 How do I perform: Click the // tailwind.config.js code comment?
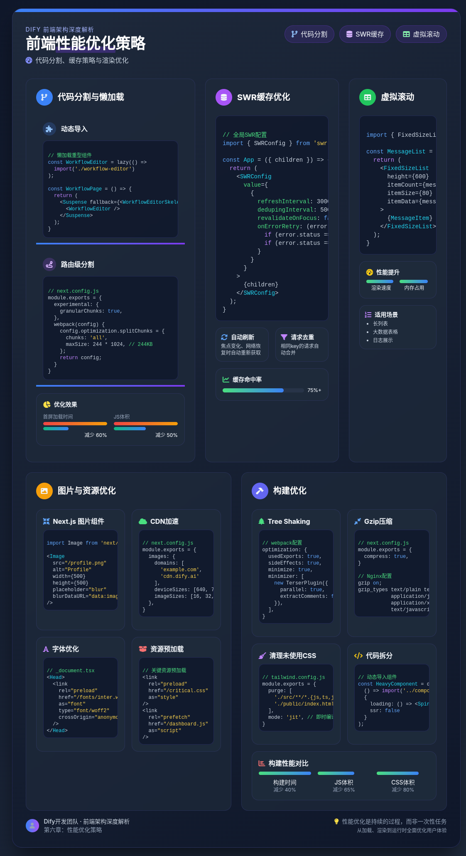(x=294, y=677)
